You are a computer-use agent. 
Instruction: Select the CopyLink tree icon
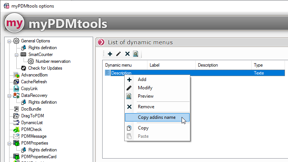[16, 89]
